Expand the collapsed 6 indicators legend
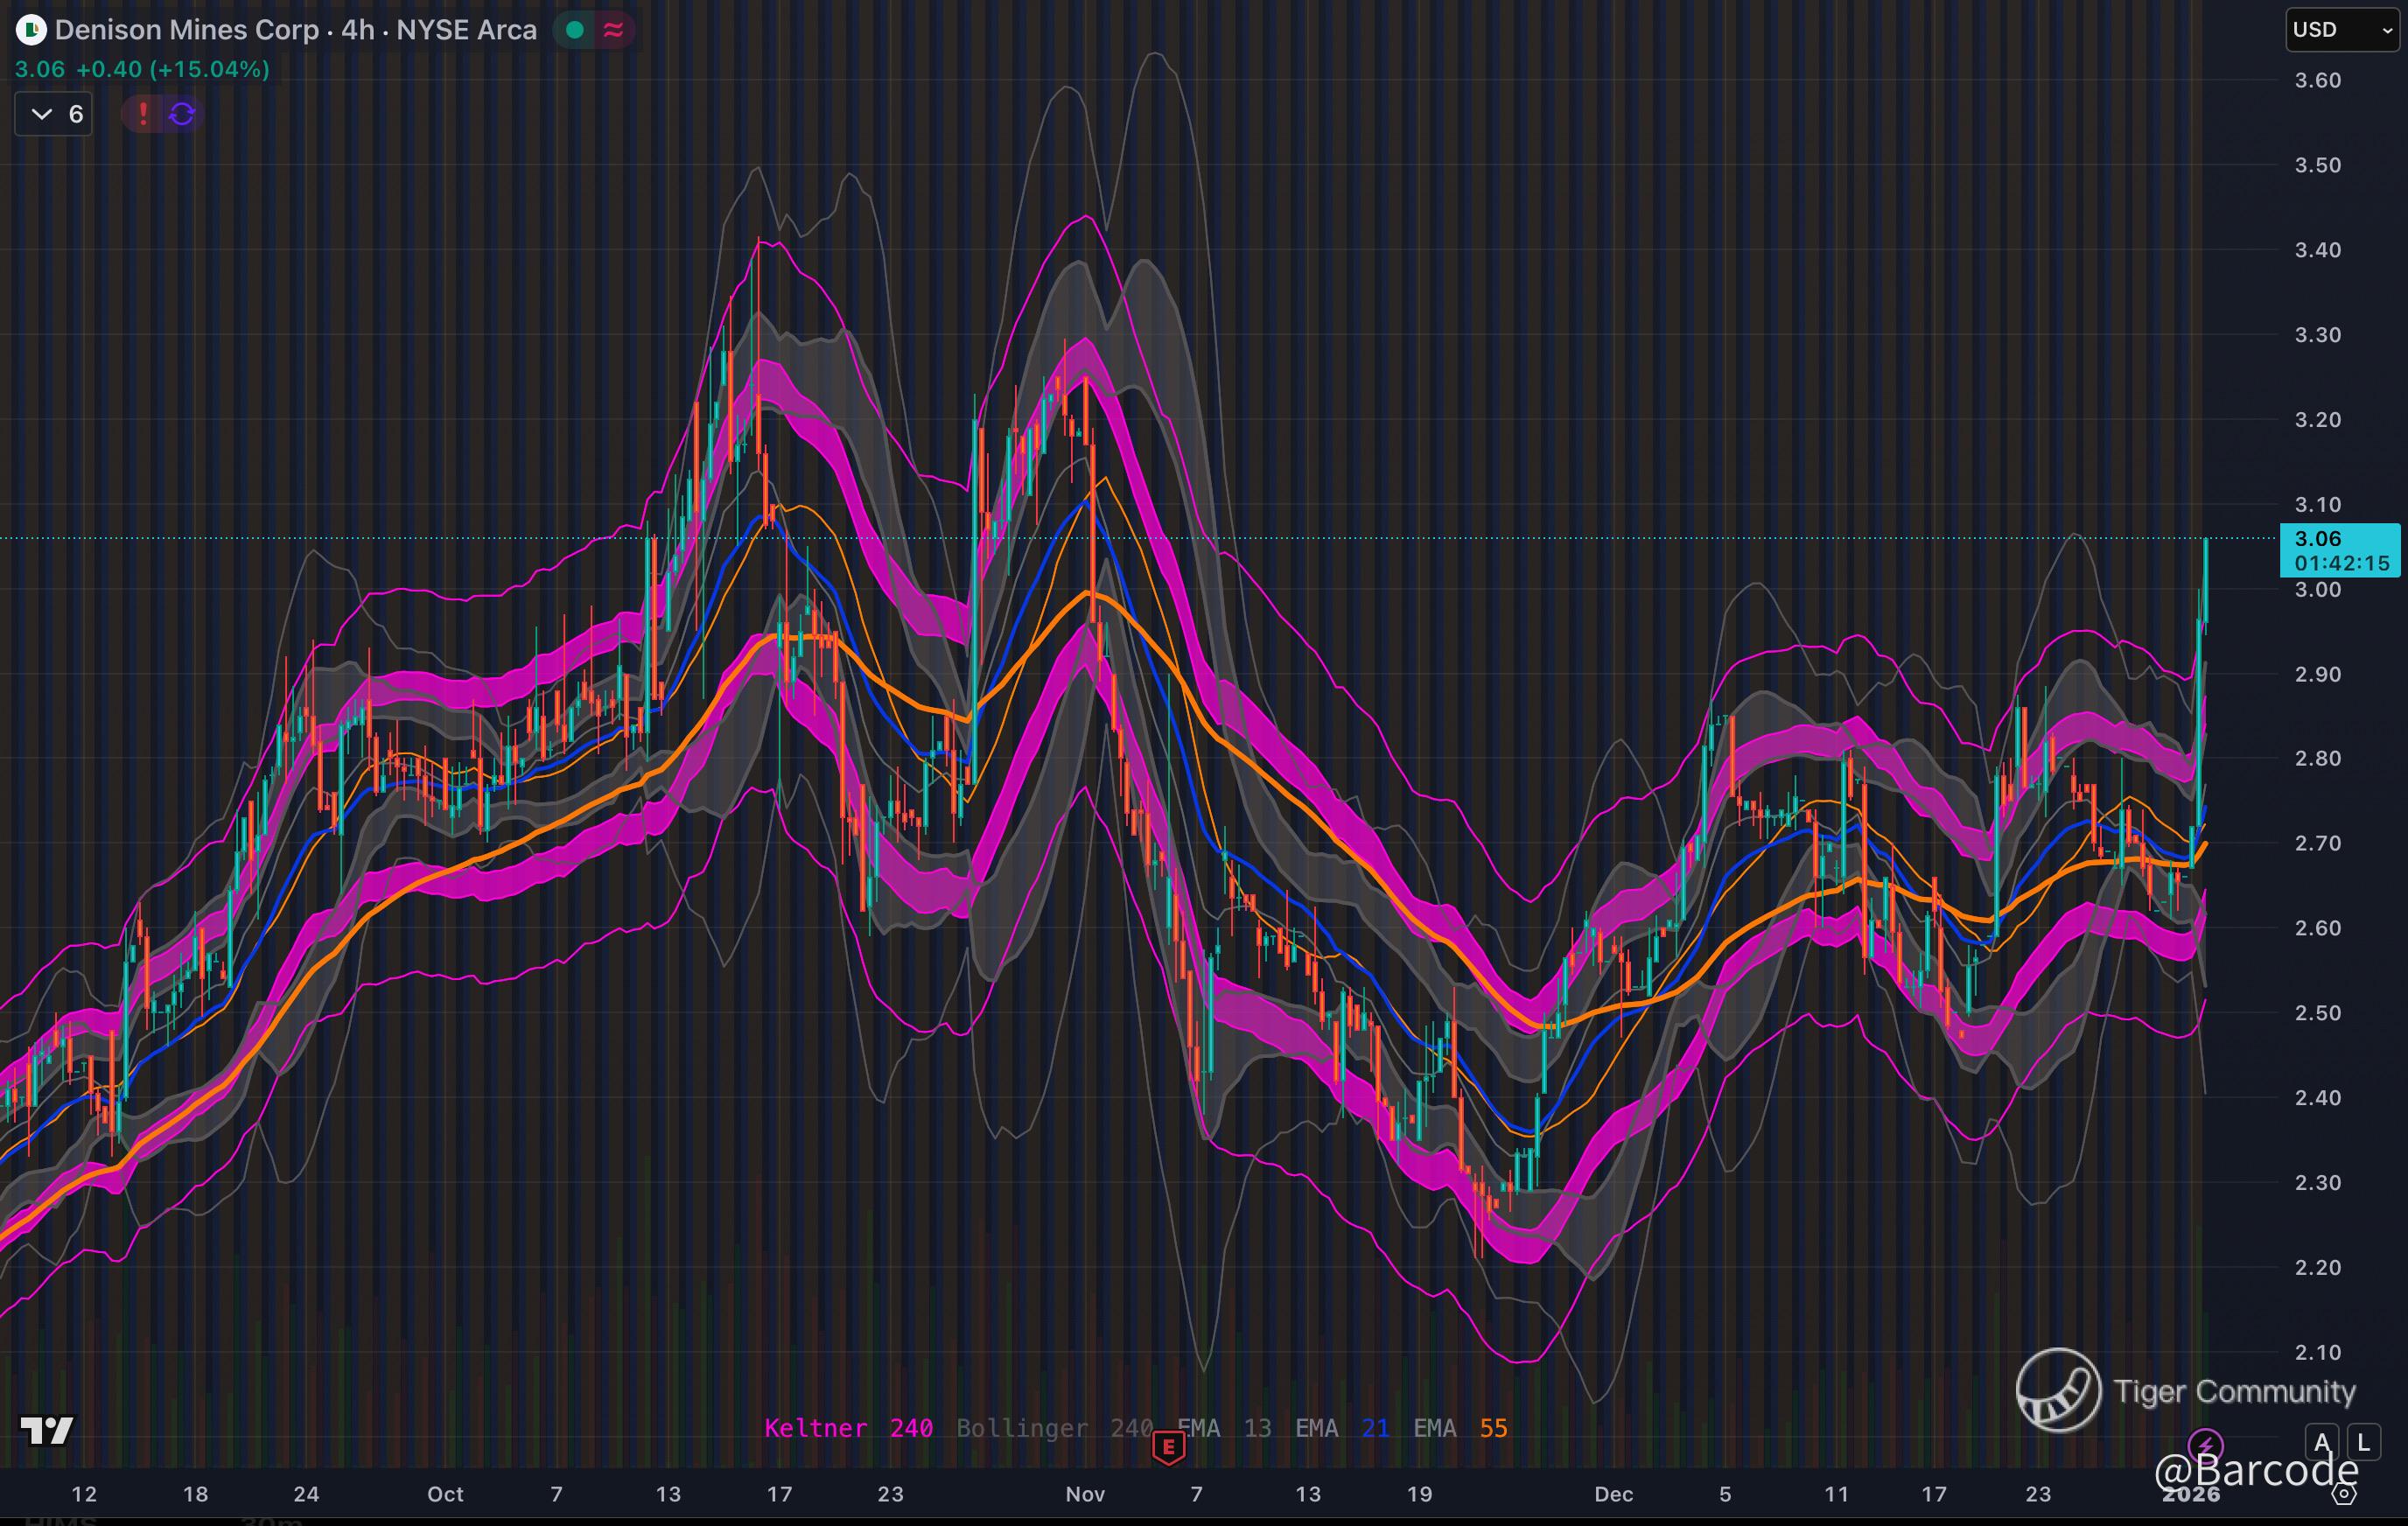 click(x=54, y=114)
